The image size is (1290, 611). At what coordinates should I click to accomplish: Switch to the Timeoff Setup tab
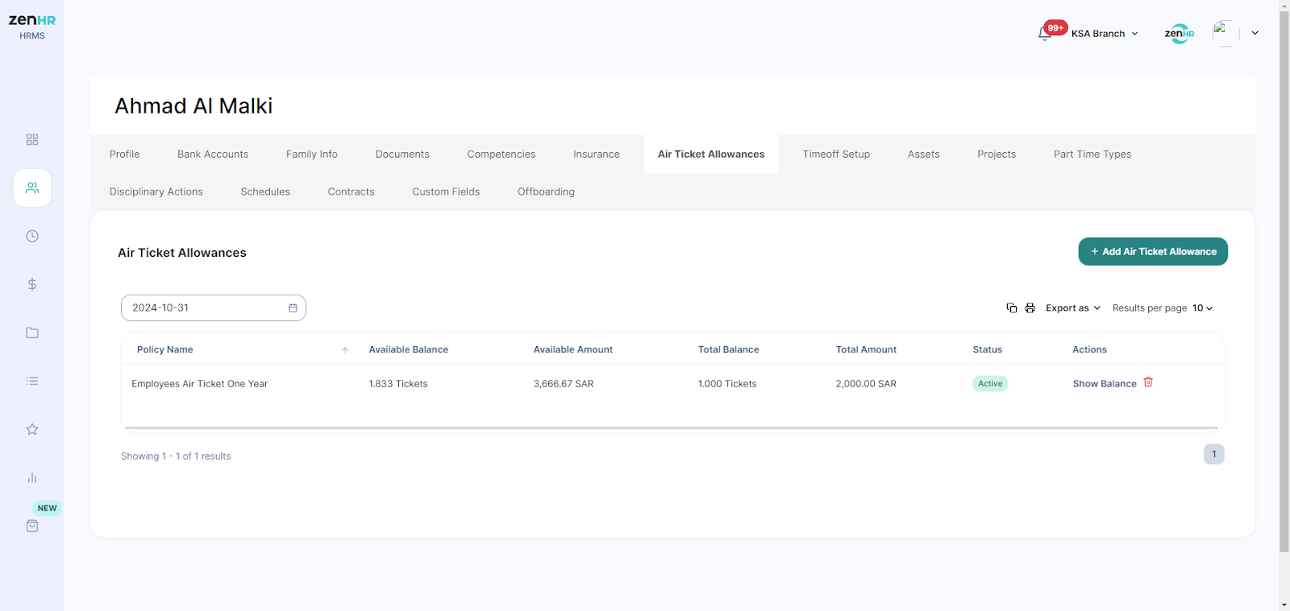pos(836,154)
